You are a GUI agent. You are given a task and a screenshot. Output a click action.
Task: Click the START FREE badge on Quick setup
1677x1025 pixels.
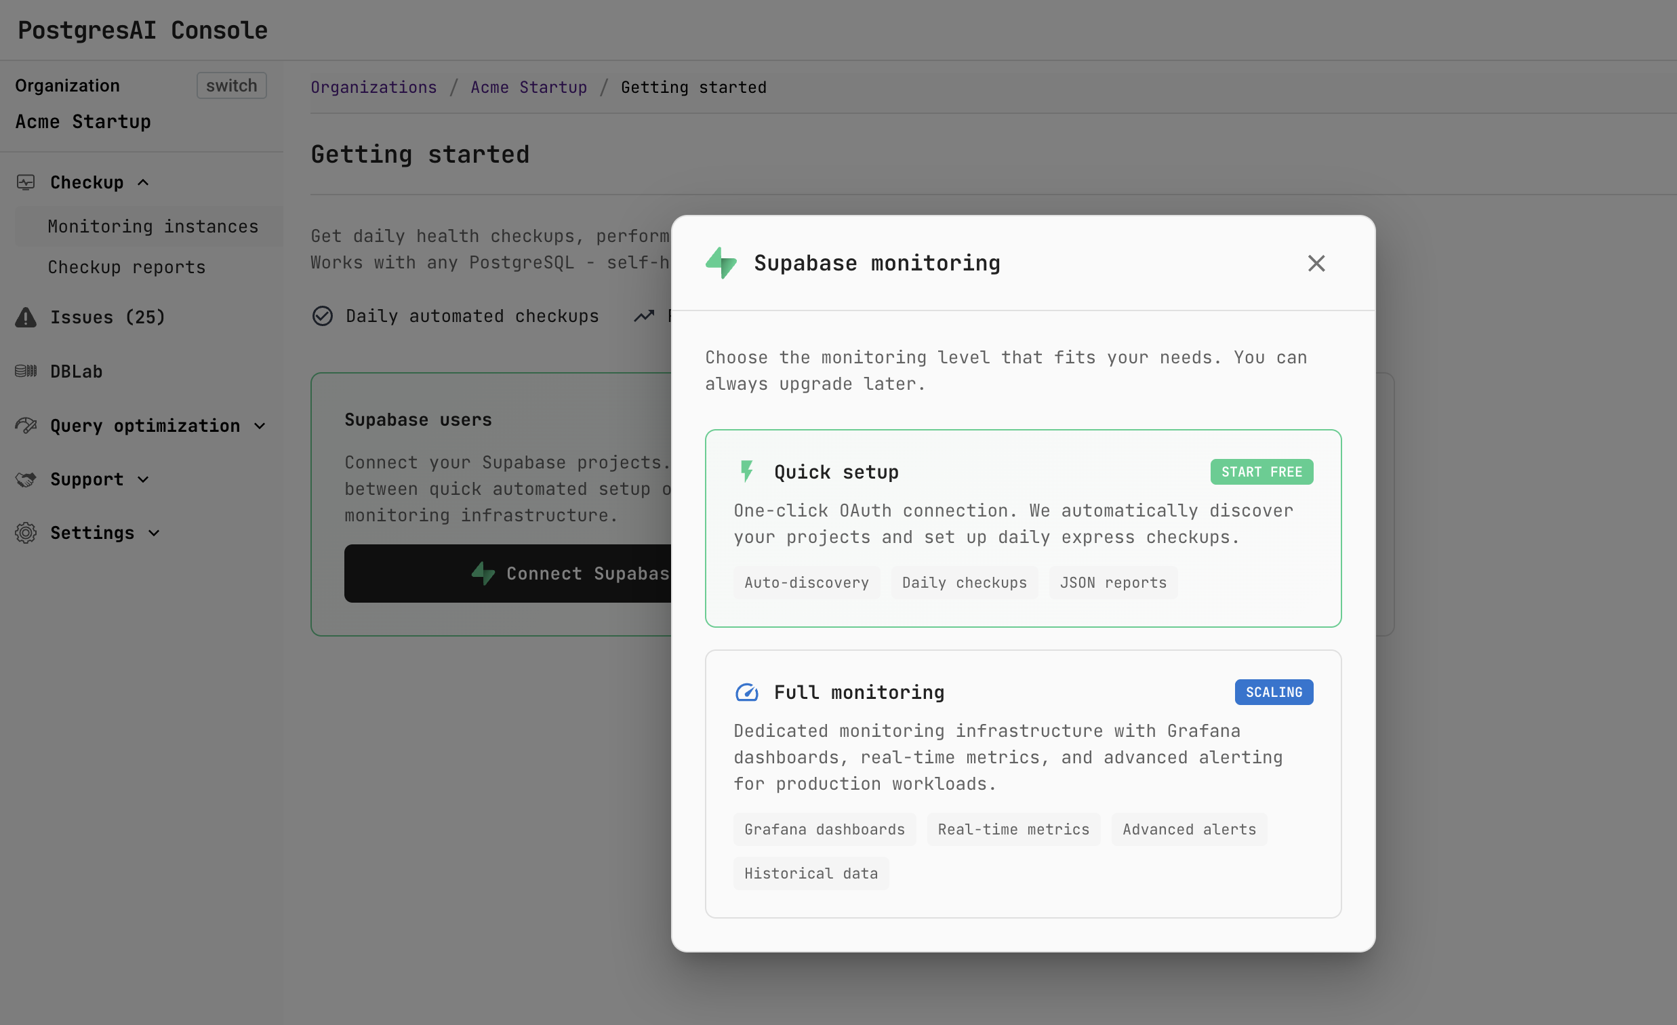tap(1261, 471)
